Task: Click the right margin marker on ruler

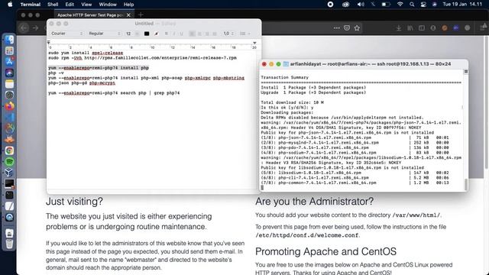Action: point(254,43)
